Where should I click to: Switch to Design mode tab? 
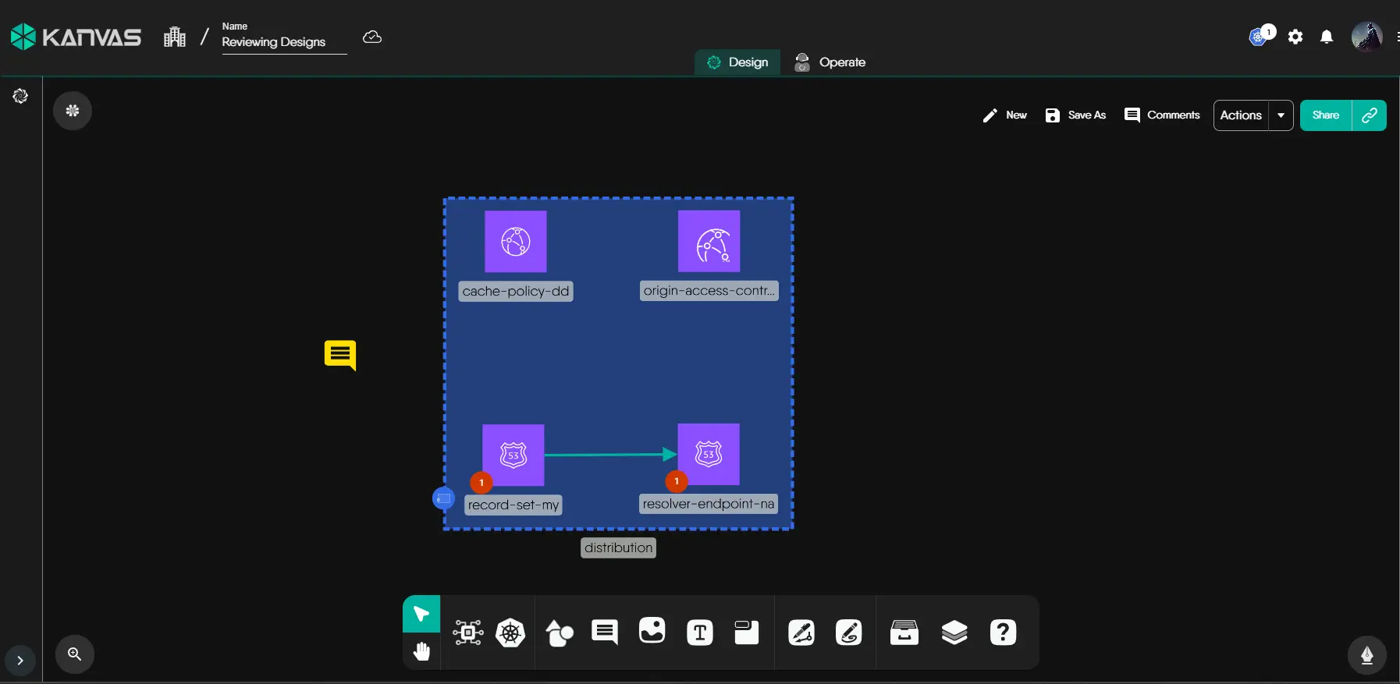click(x=737, y=62)
